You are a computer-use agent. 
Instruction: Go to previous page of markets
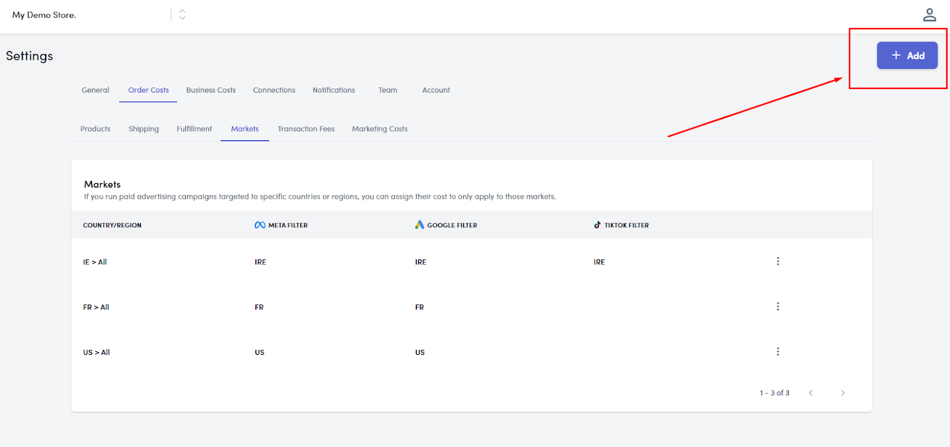(x=810, y=393)
